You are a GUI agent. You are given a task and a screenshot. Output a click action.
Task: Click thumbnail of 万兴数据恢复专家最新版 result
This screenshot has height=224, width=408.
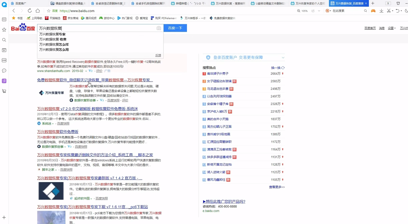pos(51,191)
